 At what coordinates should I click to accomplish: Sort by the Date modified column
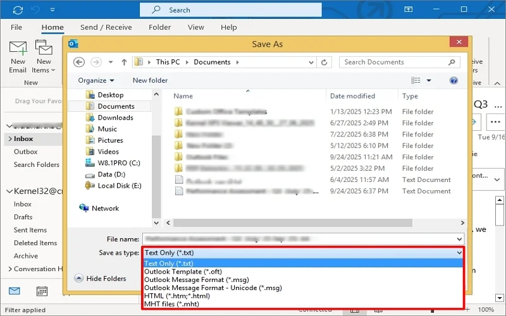(352, 96)
